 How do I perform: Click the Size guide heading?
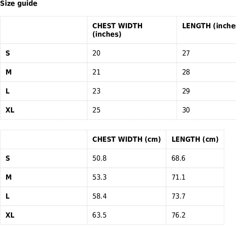point(19,4)
